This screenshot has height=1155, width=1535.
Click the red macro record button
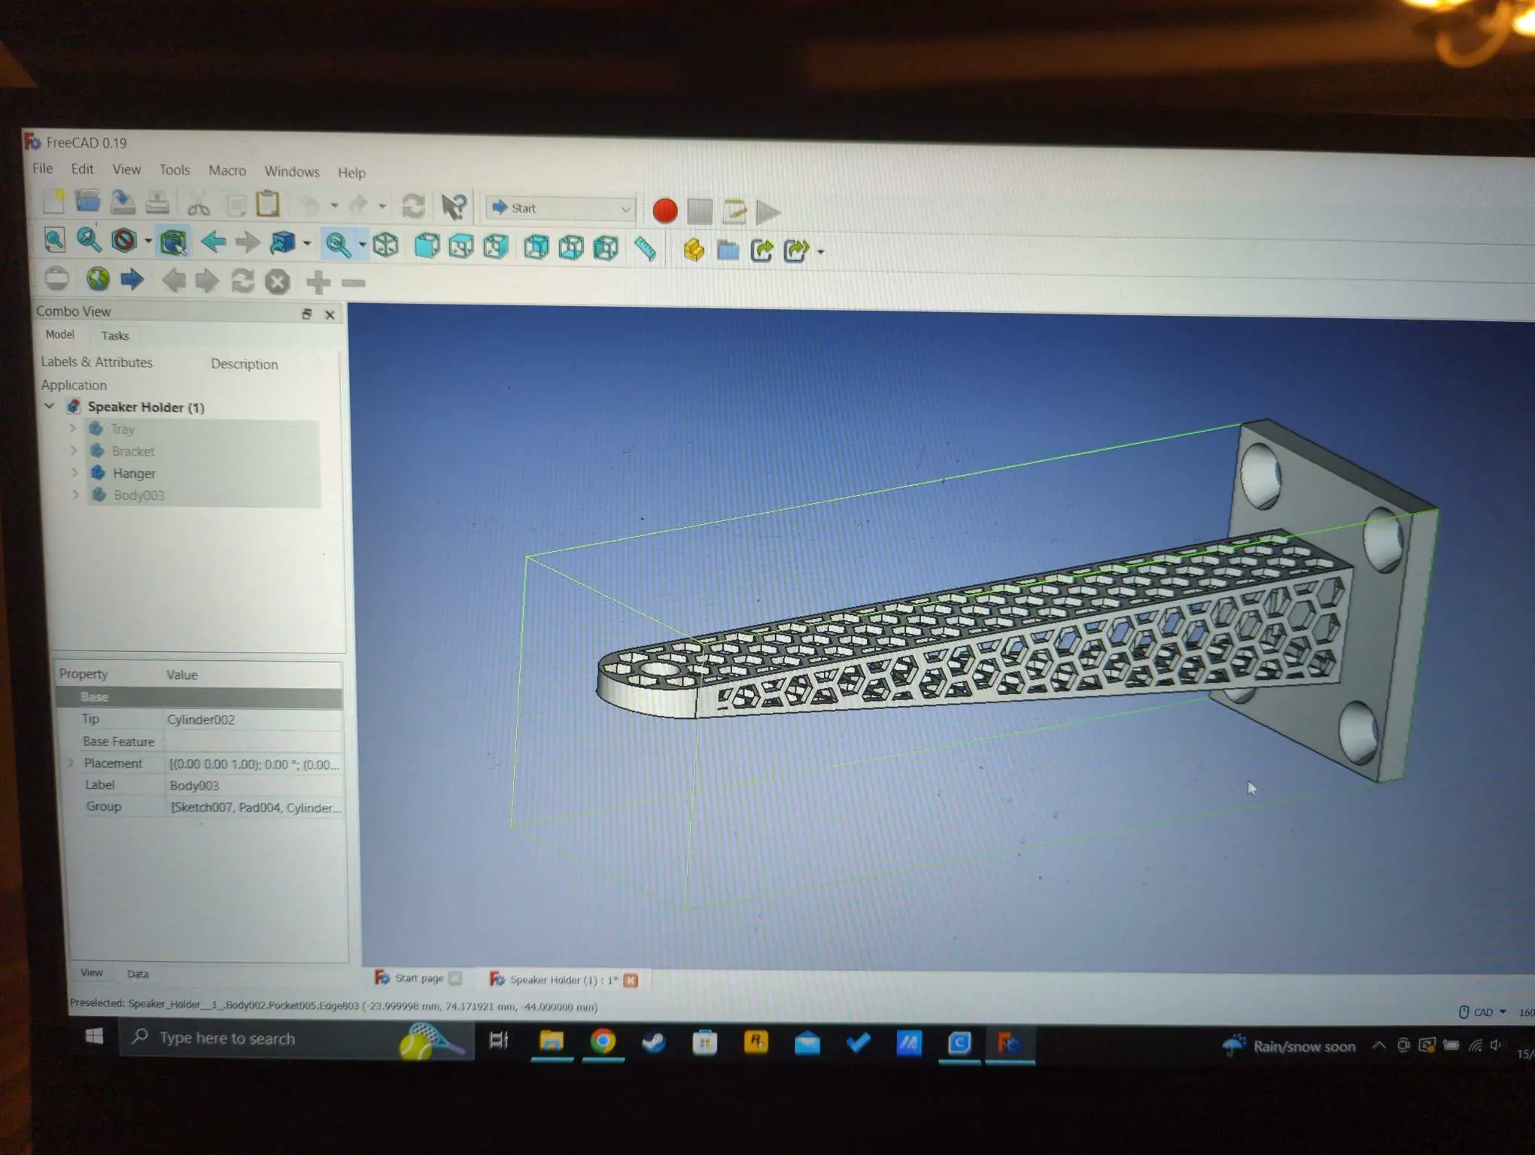664,211
